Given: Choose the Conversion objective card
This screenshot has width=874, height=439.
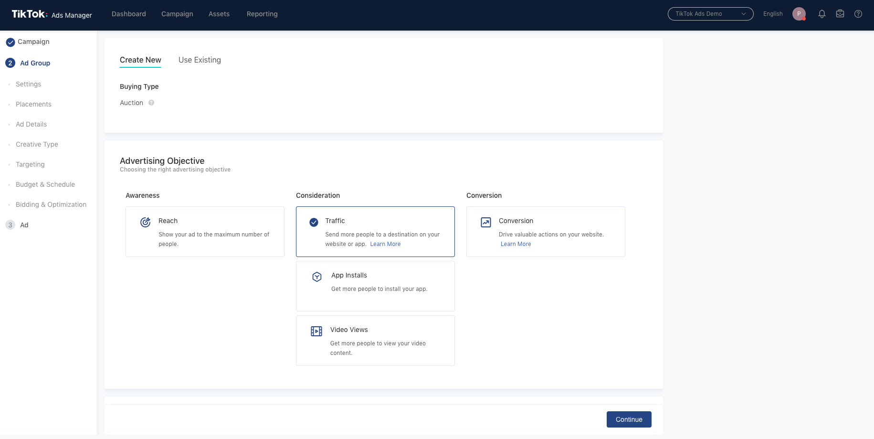Looking at the screenshot, I should [546, 232].
